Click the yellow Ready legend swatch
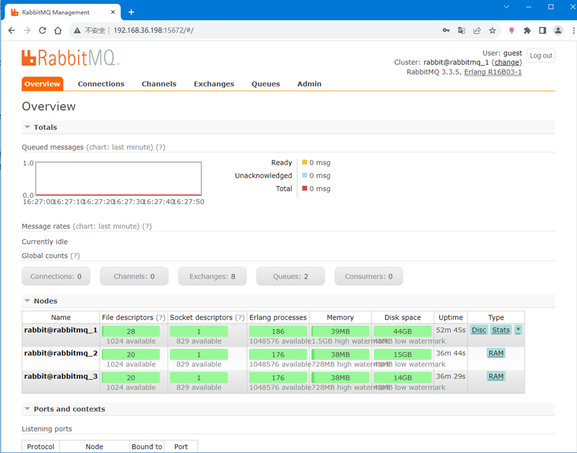The height and width of the screenshot is (453, 577). (x=305, y=162)
